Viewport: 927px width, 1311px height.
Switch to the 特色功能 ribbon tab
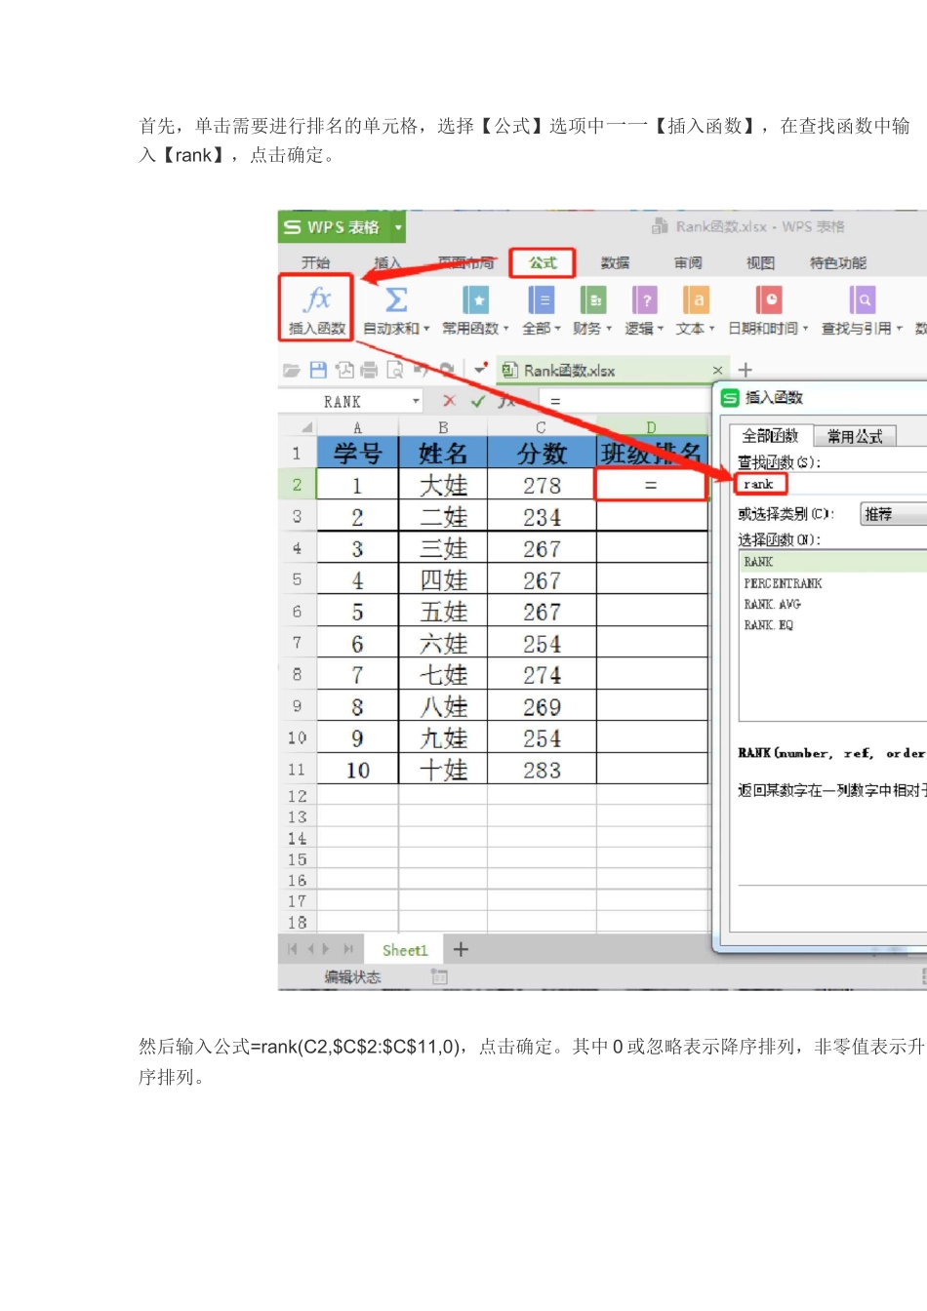click(838, 262)
